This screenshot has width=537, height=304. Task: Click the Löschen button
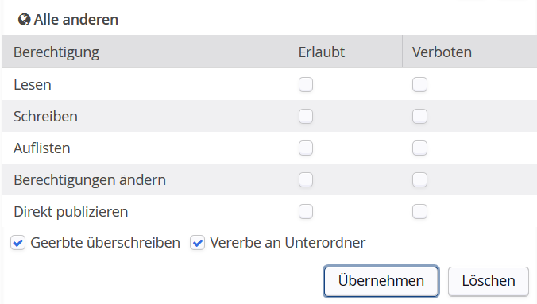point(489,281)
